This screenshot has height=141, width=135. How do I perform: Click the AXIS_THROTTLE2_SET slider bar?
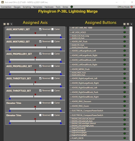pyautogui.click(x=35, y=96)
